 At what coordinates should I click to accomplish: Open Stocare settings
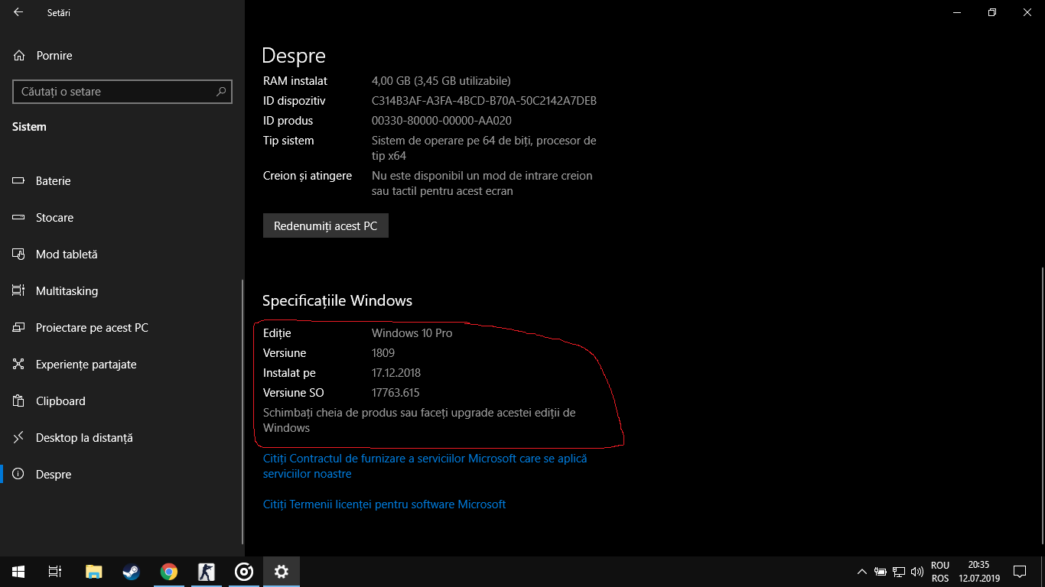pyautogui.click(x=122, y=218)
